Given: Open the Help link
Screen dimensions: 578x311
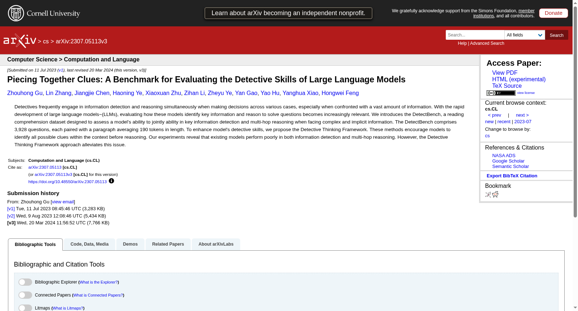Looking at the screenshot, I should tap(462, 43).
